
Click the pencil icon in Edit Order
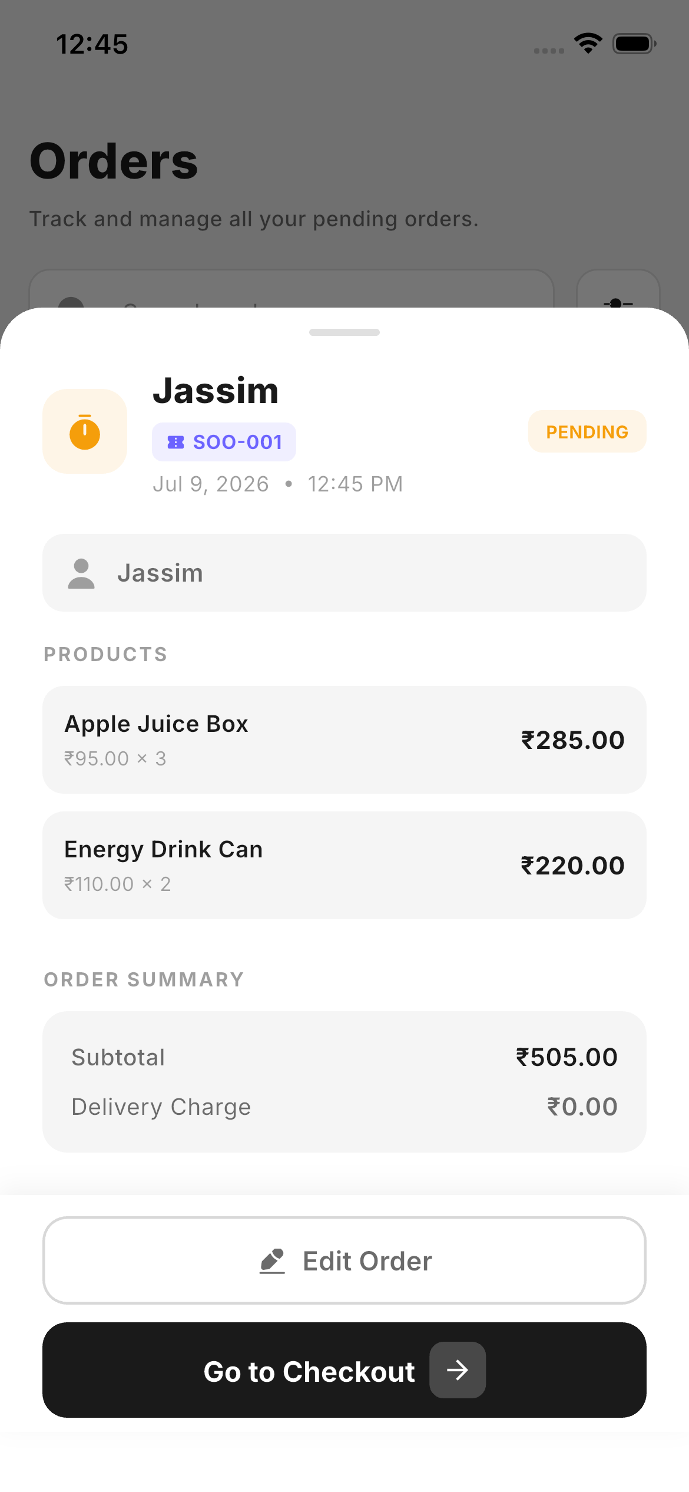[x=273, y=1261]
